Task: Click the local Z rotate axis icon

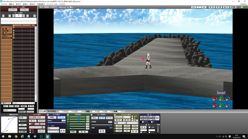Action: click(228, 98)
